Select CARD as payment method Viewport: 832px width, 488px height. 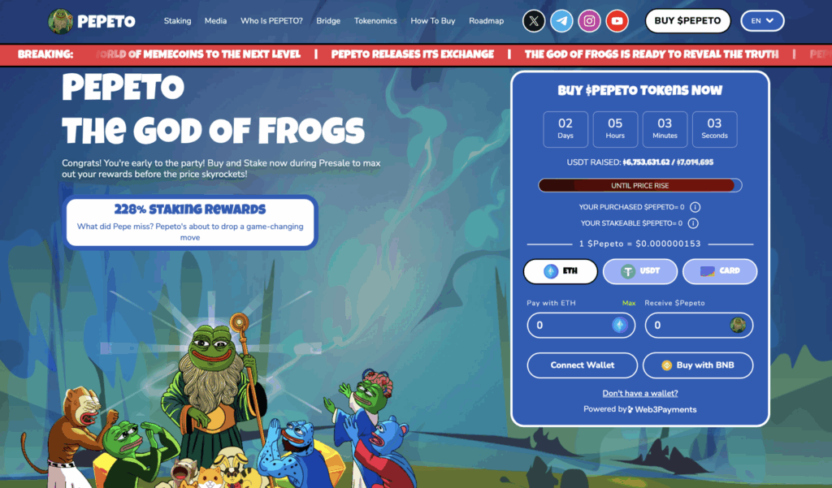(720, 271)
